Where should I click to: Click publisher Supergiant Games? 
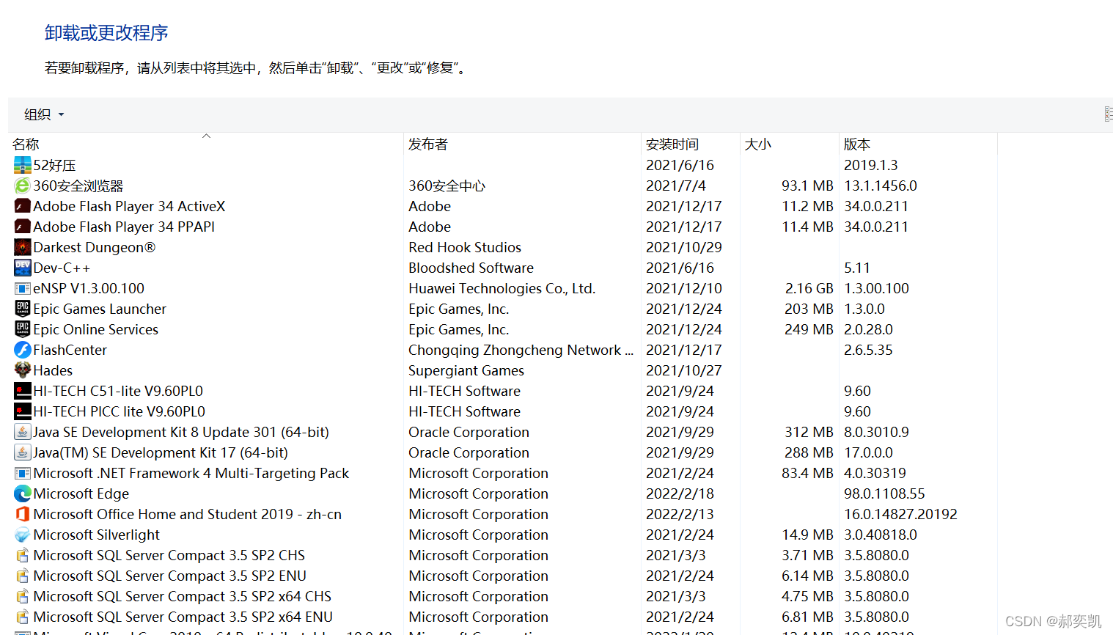[466, 370]
